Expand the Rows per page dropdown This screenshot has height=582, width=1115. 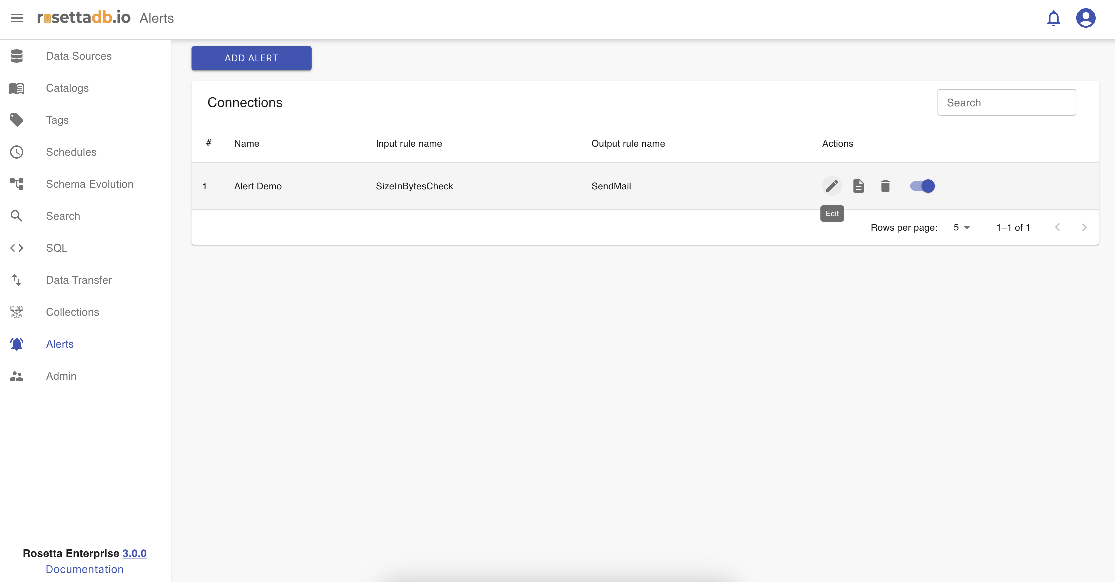click(962, 227)
